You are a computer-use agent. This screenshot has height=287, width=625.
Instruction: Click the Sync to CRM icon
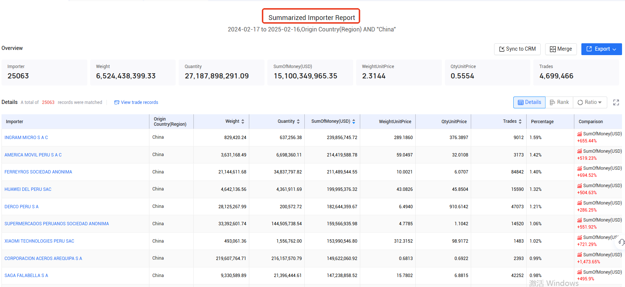point(502,49)
